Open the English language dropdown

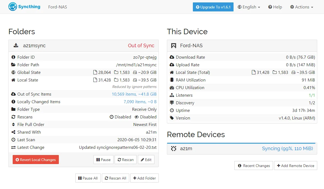pos(248,7)
